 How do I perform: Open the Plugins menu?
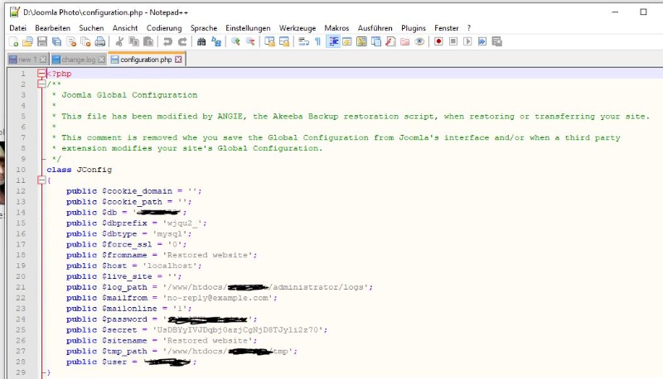(414, 28)
